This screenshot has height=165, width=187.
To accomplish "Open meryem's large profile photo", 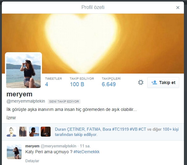I will tap(23, 70).
